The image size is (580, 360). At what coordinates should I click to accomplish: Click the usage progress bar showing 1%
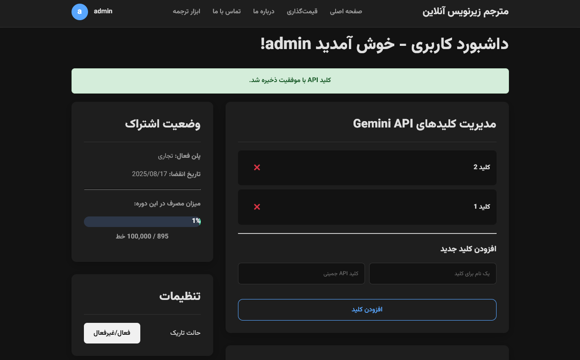pos(142,221)
